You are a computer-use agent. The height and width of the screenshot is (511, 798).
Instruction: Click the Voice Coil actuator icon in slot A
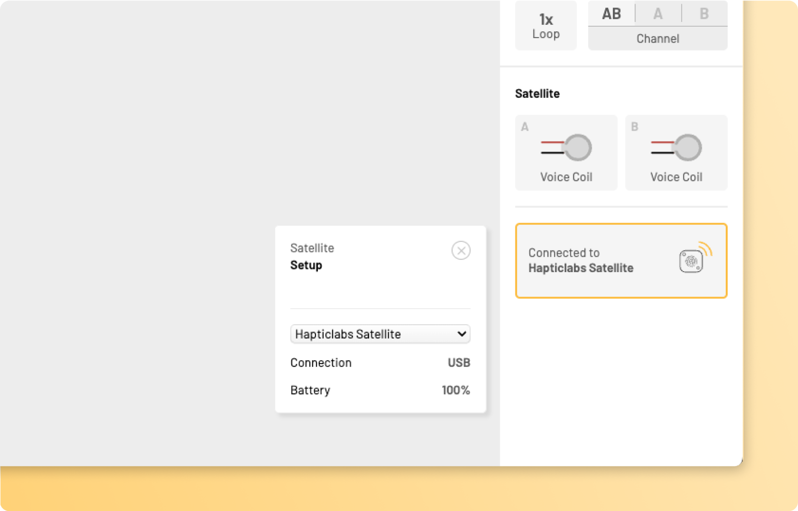566,148
